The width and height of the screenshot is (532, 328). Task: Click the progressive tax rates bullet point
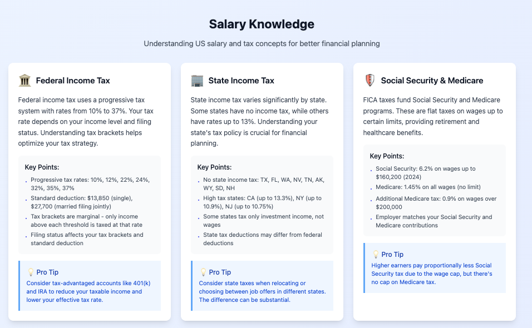tap(90, 184)
